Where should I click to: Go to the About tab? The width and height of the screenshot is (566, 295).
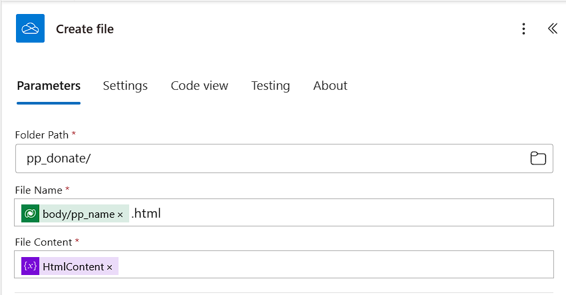coord(330,85)
